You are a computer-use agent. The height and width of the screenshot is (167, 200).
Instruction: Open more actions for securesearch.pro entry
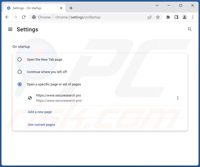click(x=178, y=98)
